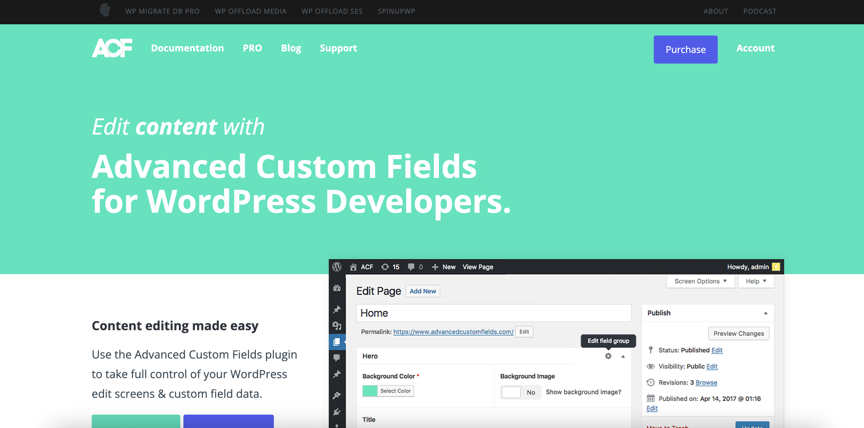Open the Blog menu item
The height and width of the screenshot is (428, 864).
tap(291, 48)
